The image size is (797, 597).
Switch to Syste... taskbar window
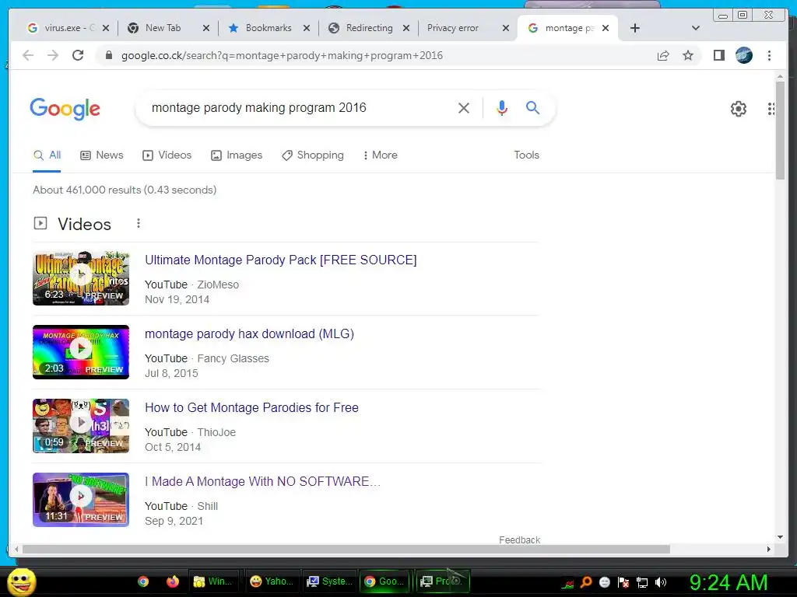(x=330, y=581)
